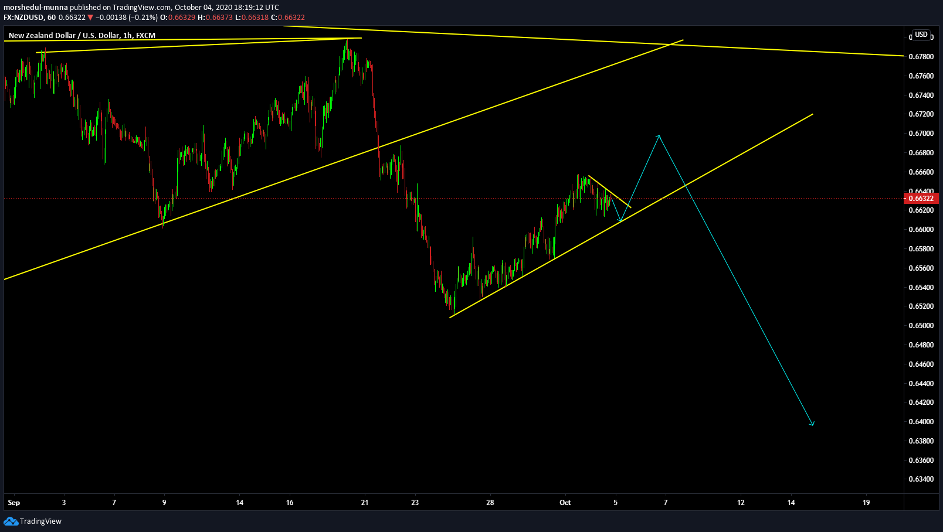This screenshot has height=532, width=943.
Task: Click the FX:NZDUSD symbol label
Action: tap(23, 18)
